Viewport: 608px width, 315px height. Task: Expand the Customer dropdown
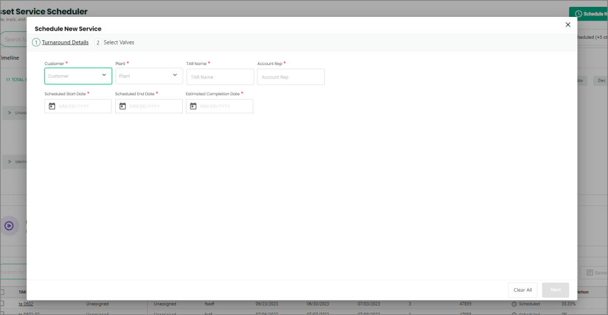(103, 76)
